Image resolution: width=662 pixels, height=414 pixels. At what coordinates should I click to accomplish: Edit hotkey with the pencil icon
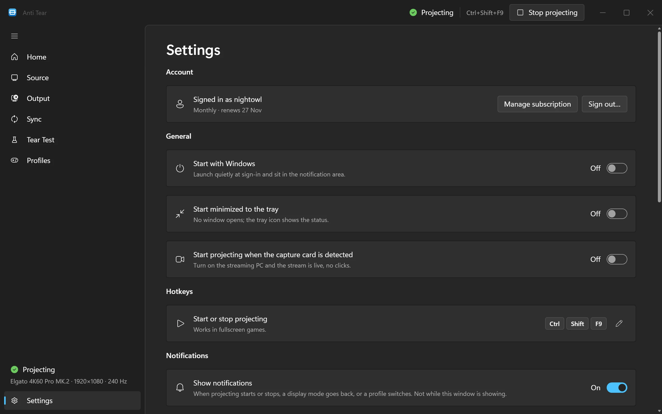click(x=619, y=323)
